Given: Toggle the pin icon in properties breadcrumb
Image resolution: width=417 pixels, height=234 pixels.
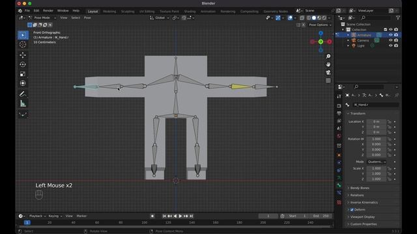Looking at the screenshot, I should click(x=397, y=96).
